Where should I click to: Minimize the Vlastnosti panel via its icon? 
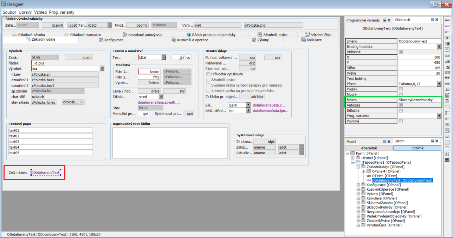click(432, 20)
